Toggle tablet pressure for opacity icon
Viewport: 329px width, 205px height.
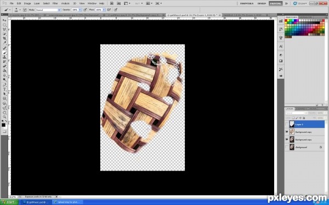[x=85, y=10]
